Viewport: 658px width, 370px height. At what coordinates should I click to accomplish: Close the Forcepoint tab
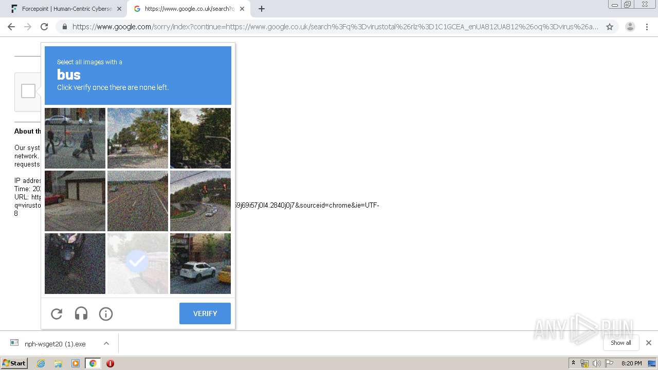pos(119,9)
